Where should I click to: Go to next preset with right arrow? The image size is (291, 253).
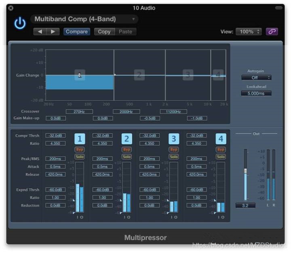[53, 32]
